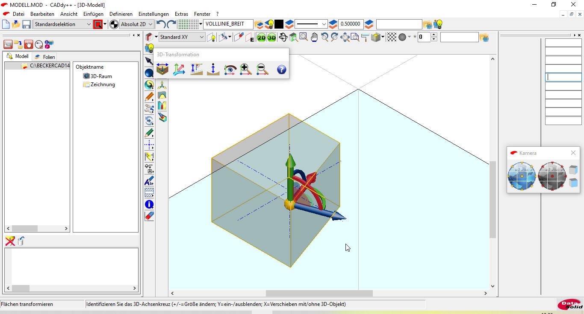Increase the value in the 0 spinner

[434, 35]
